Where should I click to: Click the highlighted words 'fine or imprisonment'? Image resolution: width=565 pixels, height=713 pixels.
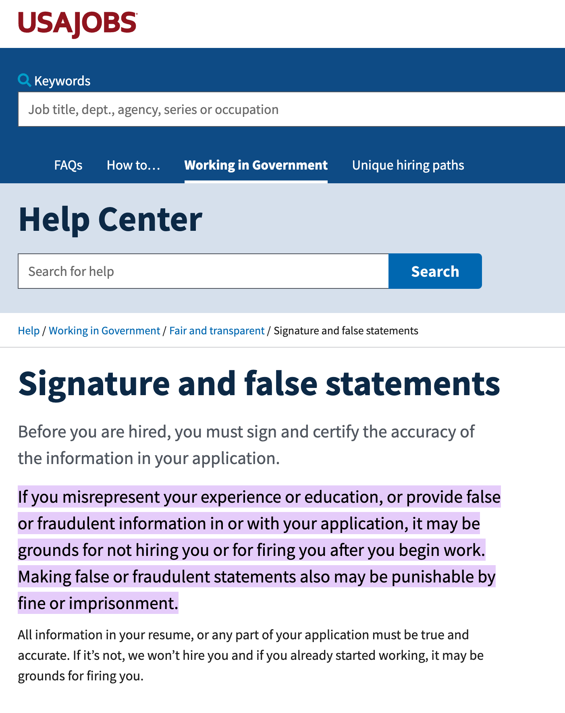tap(98, 603)
